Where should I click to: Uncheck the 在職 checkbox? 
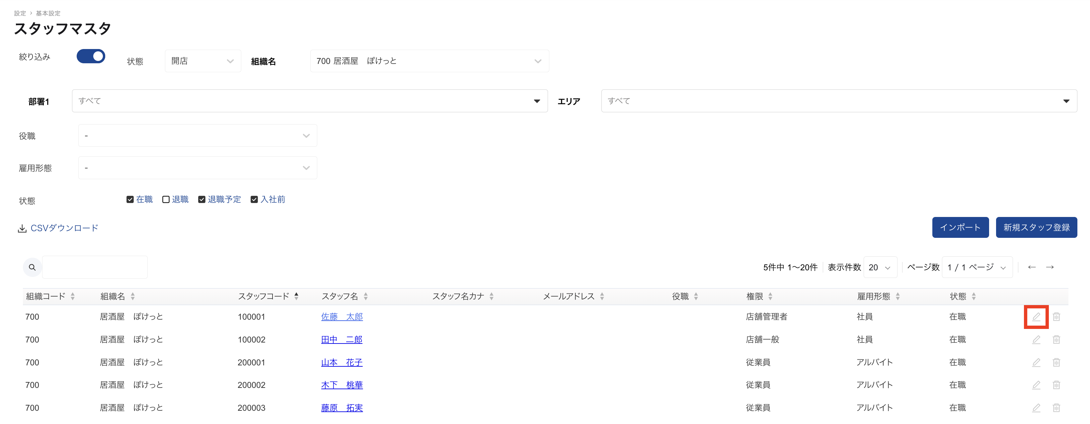click(130, 199)
